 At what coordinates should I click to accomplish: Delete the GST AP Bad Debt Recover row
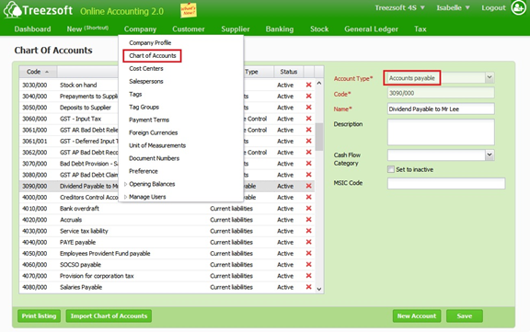[308, 152]
